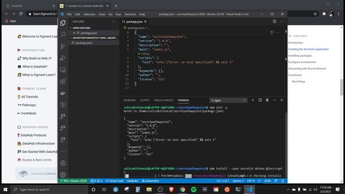Maximize terminal panel with chevron up
Screen dimensions: 345x194
[274, 100]
